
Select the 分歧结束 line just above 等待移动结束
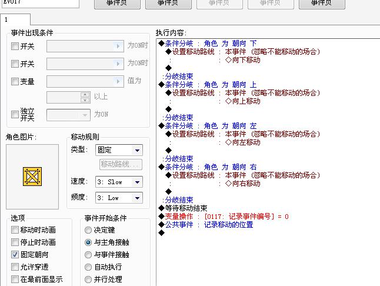pos(178,200)
